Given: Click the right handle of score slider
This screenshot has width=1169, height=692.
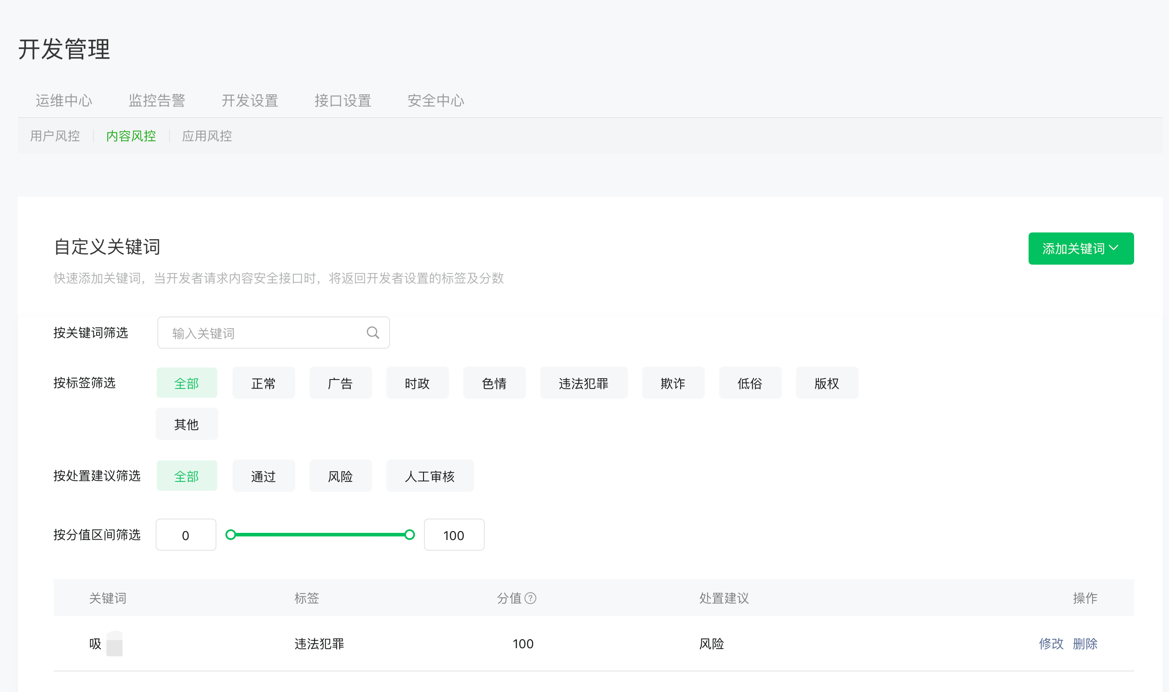Looking at the screenshot, I should (410, 535).
